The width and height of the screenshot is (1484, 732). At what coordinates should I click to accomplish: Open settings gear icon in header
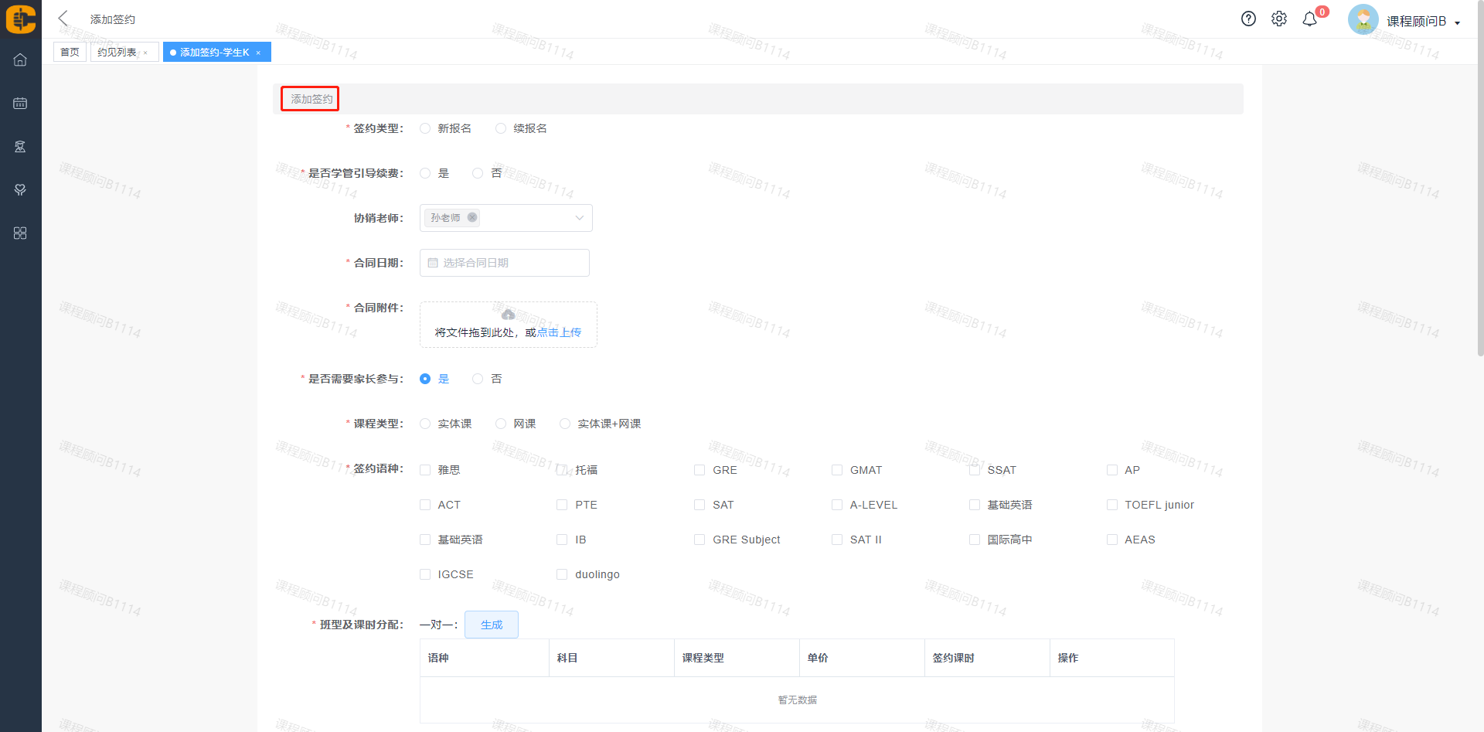1279,19
